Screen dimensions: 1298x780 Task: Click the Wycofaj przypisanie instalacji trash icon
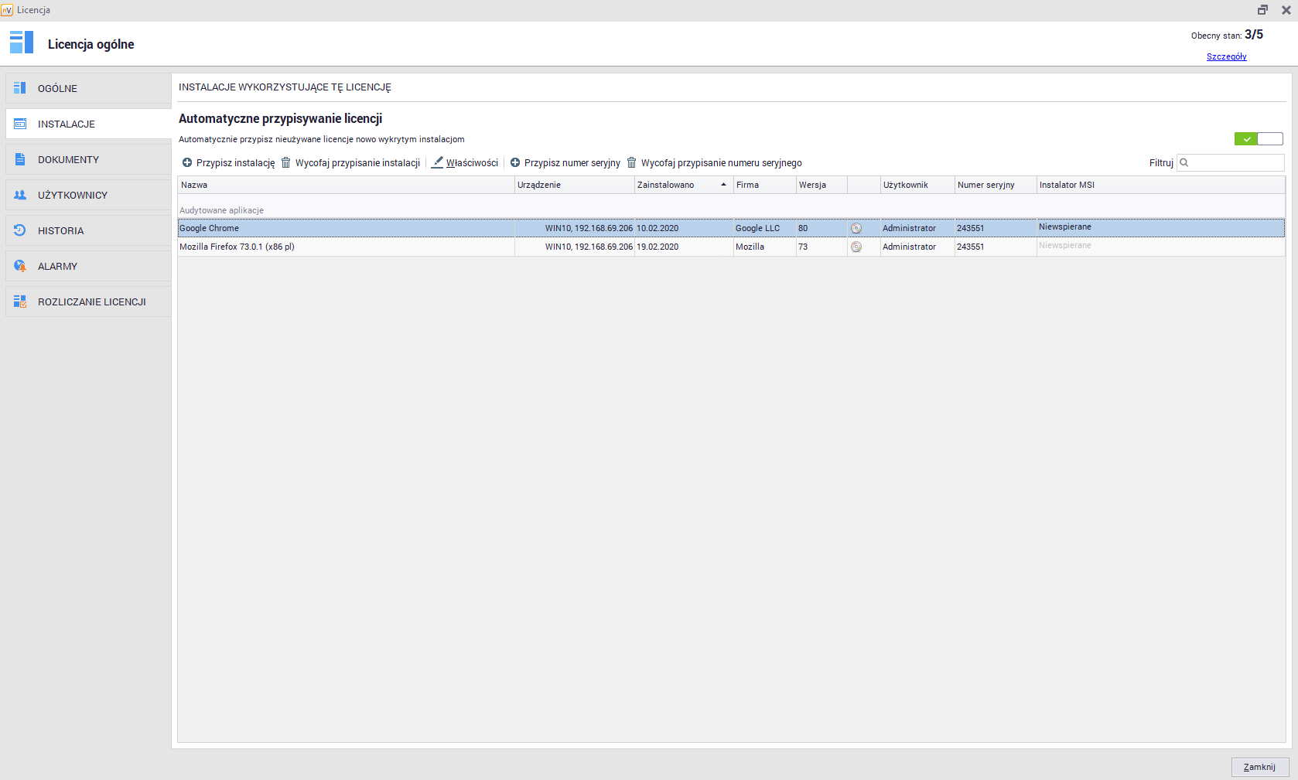tap(285, 163)
